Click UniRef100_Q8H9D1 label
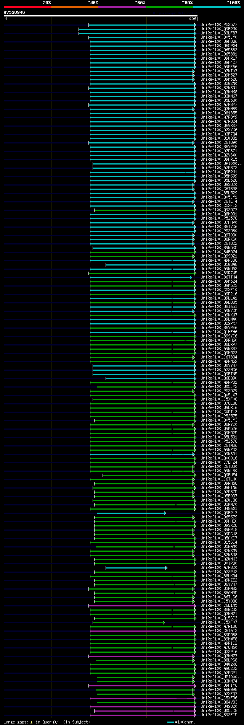 pyautogui.click(x=219, y=214)
